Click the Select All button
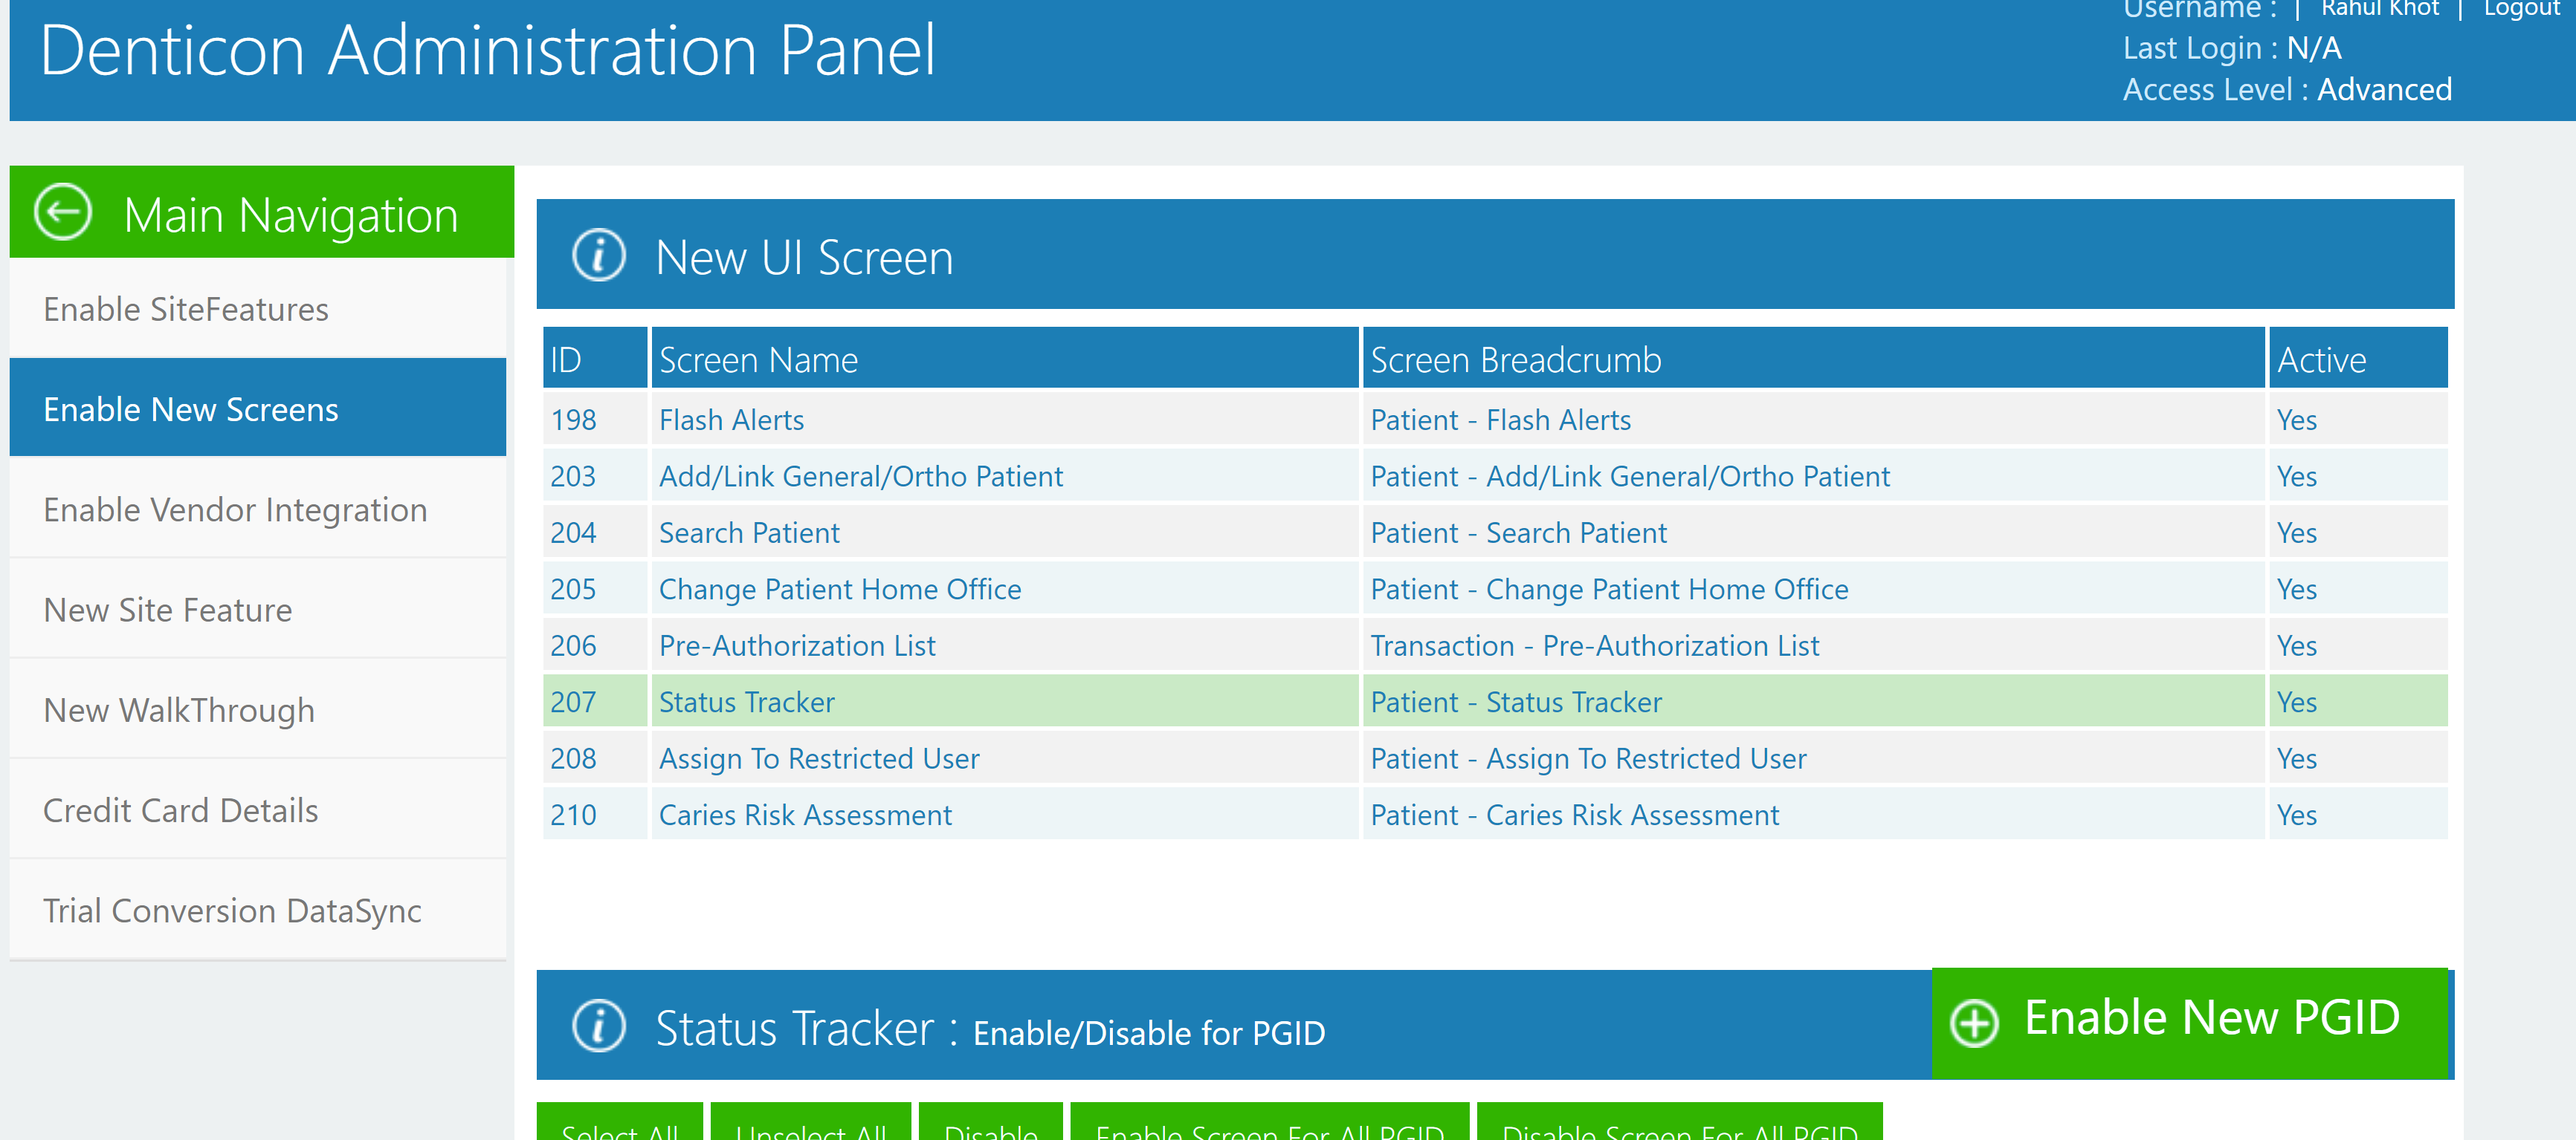 point(619,1123)
